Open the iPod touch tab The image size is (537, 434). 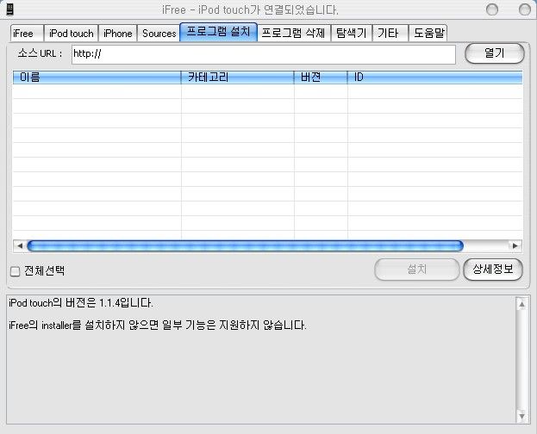pyautogui.click(x=72, y=34)
